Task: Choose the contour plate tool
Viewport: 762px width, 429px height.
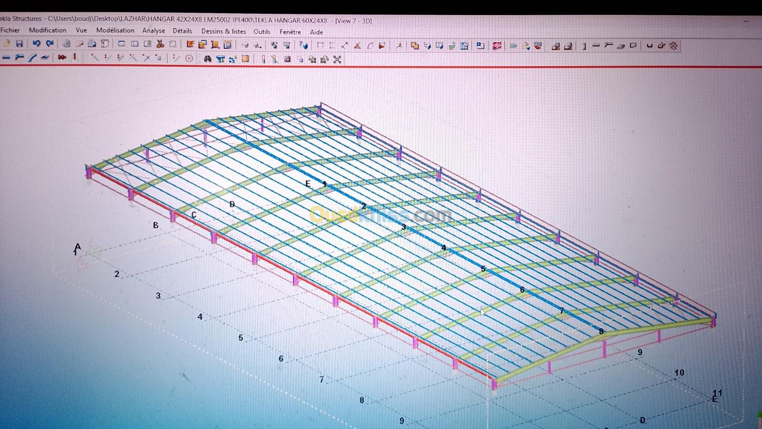Action: coord(633,46)
